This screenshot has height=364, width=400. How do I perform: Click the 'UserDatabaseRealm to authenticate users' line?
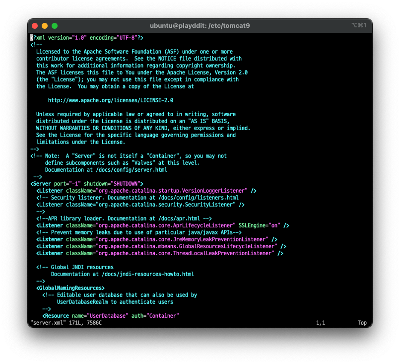[x=115, y=302]
